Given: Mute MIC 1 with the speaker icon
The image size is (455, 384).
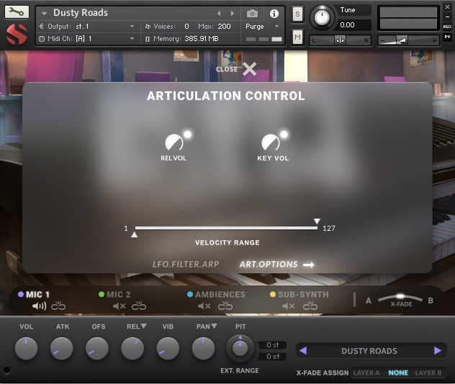Looking at the screenshot, I should (x=39, y=306).
